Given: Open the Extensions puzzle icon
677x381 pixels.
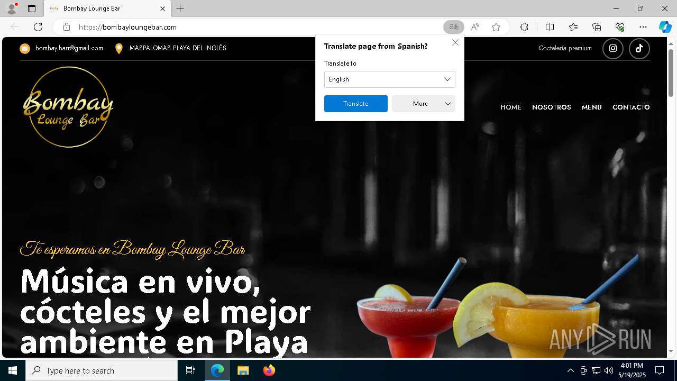Looking at the screenshot, I should (524, 27).
